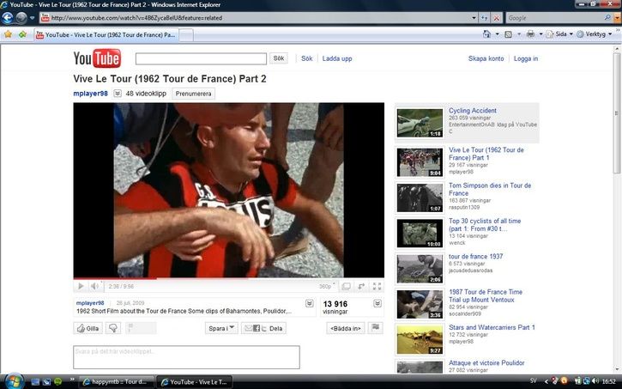
Task: Open the Bädda in embed button
Action: point(346,328)
